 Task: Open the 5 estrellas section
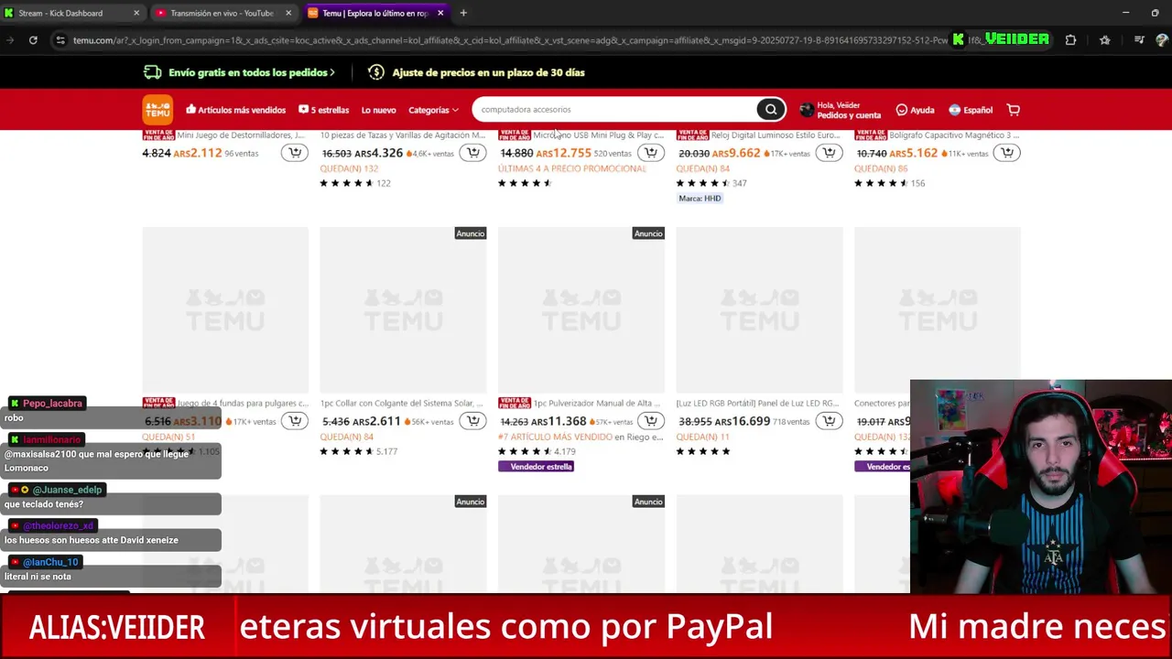pyautogui.click(x=323, y=110)
